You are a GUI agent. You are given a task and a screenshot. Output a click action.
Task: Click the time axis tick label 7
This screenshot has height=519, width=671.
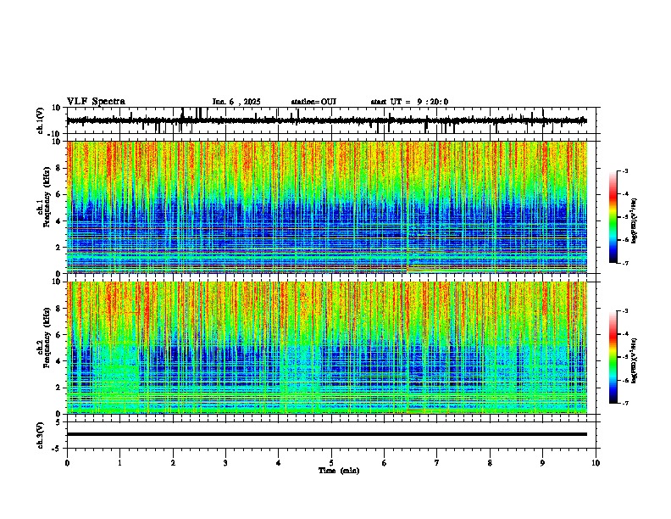click(437, 463)
